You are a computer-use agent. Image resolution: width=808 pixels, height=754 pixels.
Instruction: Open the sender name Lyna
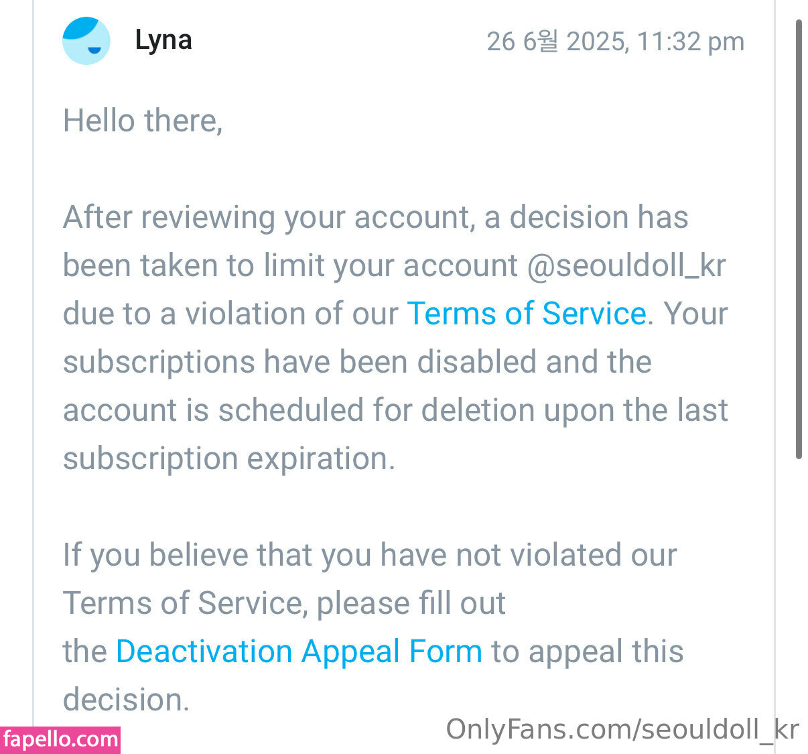(x=163, y=40)
